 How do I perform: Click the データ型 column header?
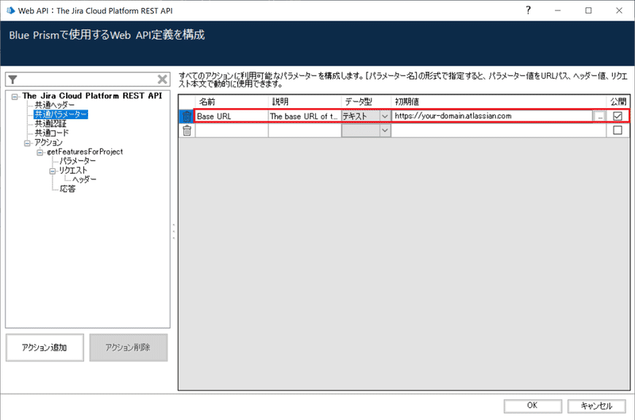point(366,102)
